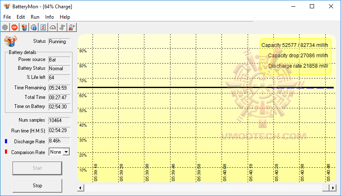Click the graph scrollbar left arrow
341x196 pixels.
click(x=80, y=188)
